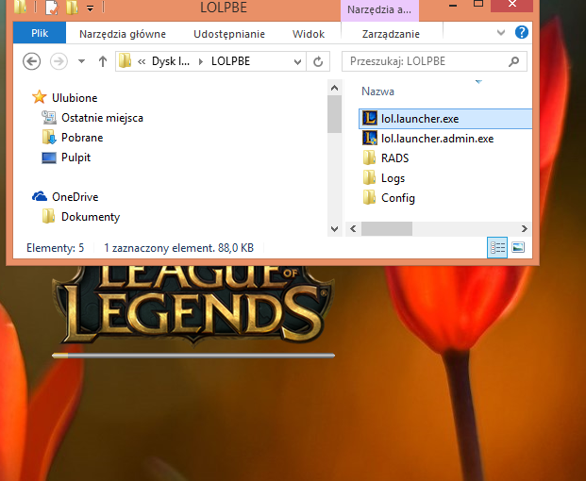Open recent locations dropdown arrow
This screenshot has height=481, width=586.
point(81,61)
